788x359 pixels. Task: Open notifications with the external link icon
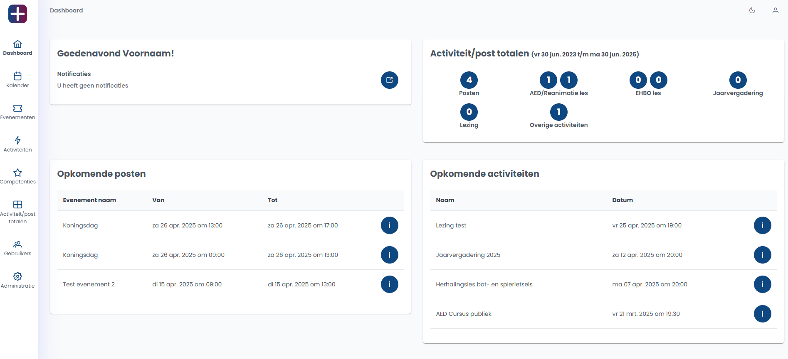389,80
